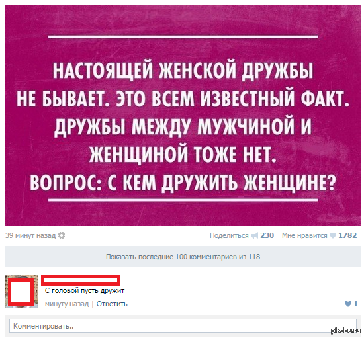
Task: Open the commenter's avatar thumbnail
Action: (x=22, y=291)
